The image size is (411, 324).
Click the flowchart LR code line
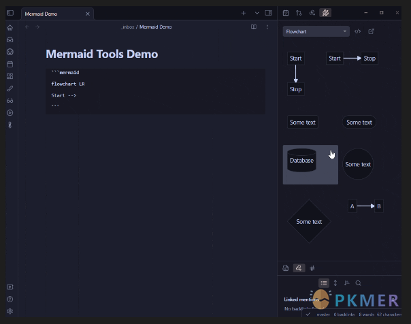pos(68,84)
